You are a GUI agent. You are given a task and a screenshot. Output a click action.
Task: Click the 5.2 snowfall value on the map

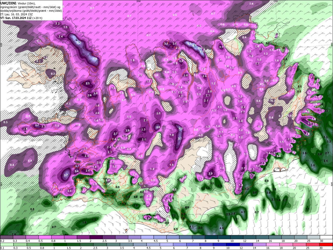[79, 42]
